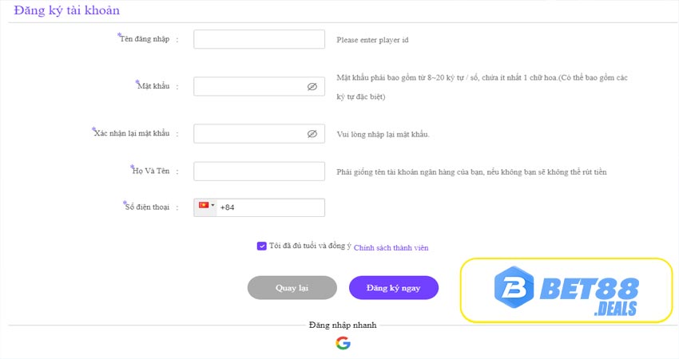Click the Tôi đã đủ tuổi và đồng ý text

pyautogui.click(x=310, y=246)
